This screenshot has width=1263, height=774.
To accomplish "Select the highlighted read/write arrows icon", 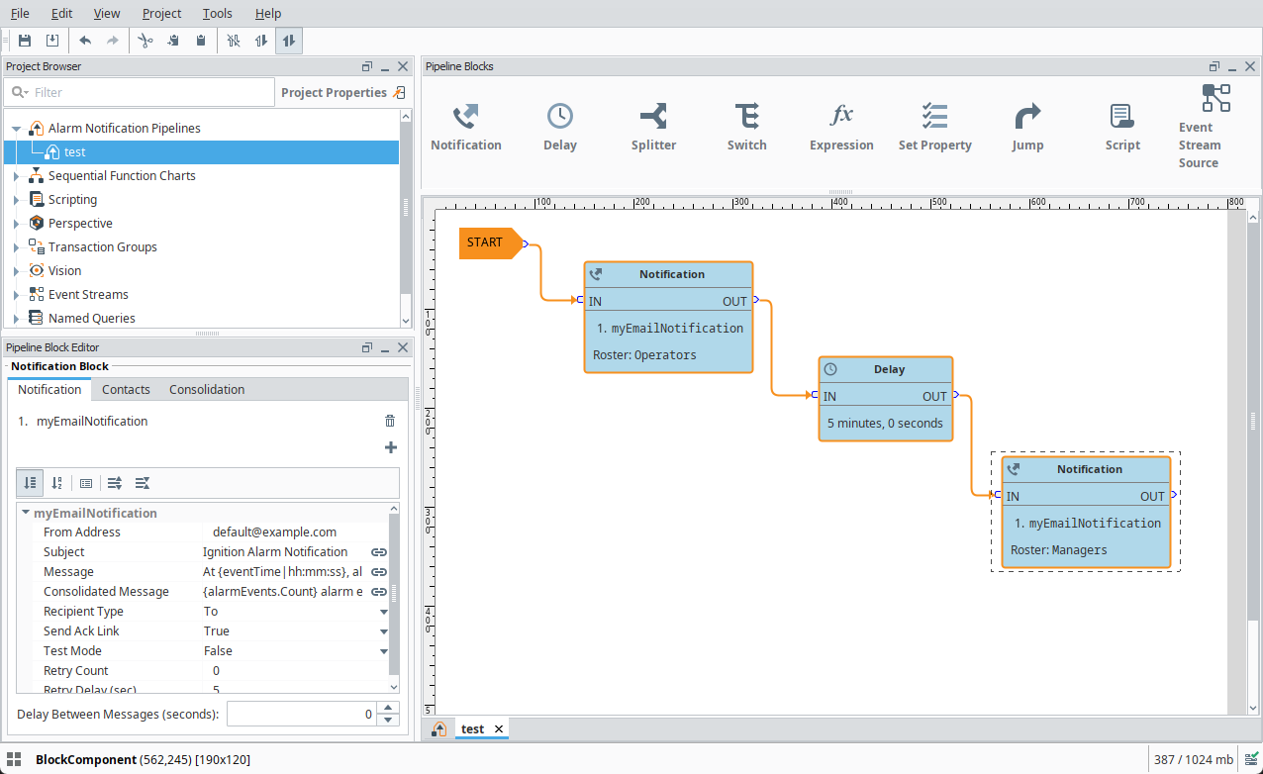I will (x=289, y=41).
